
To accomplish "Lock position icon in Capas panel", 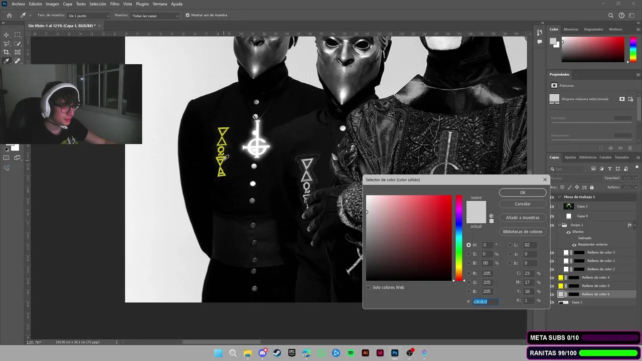I will [577, 188].
